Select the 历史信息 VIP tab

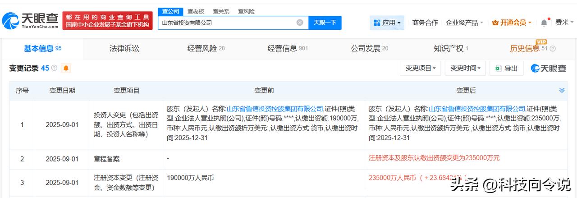click(x=528, y=48)
